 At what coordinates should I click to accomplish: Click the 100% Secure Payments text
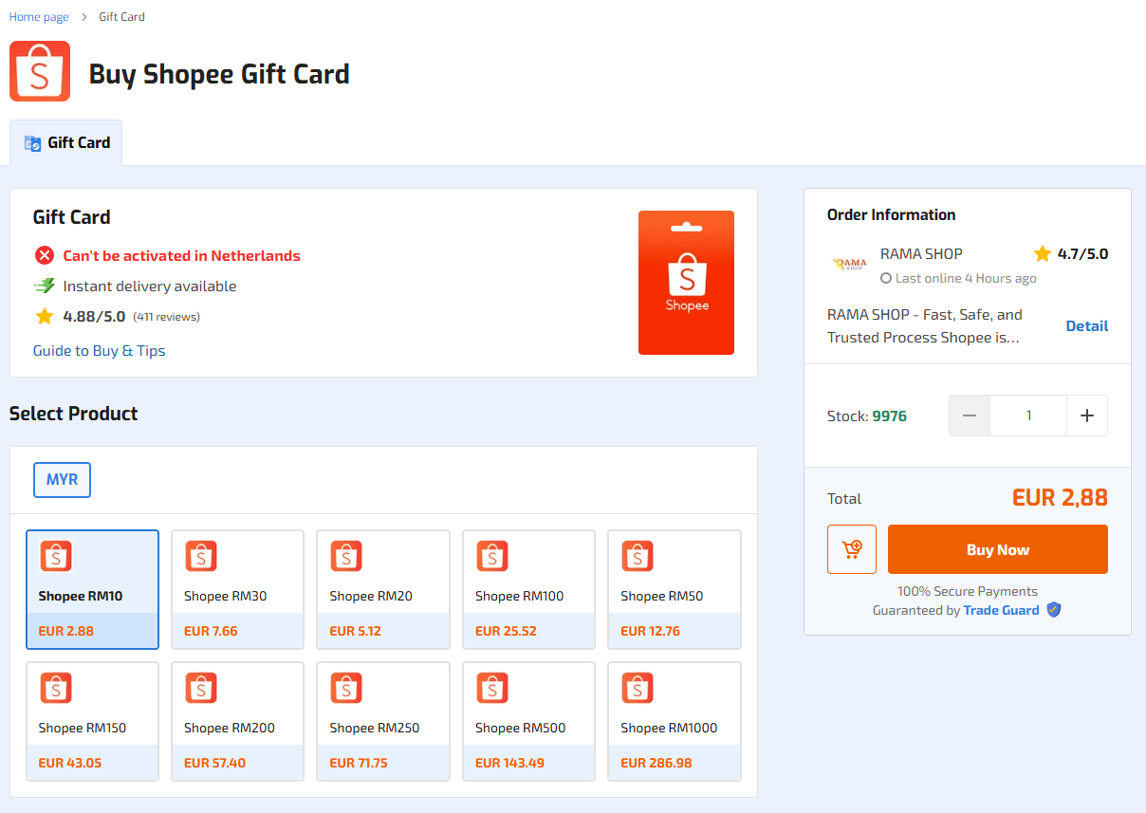(968, 591)
